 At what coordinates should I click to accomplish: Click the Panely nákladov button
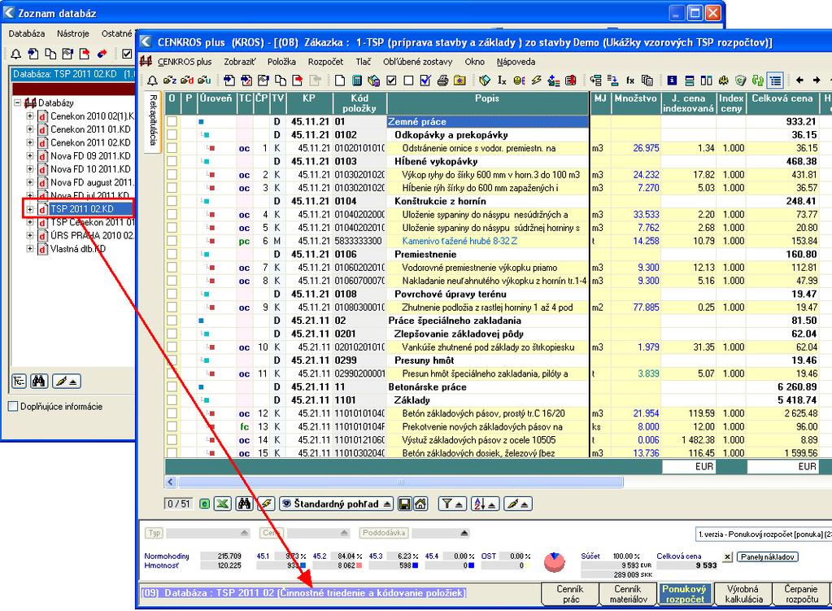coord(767,556)
